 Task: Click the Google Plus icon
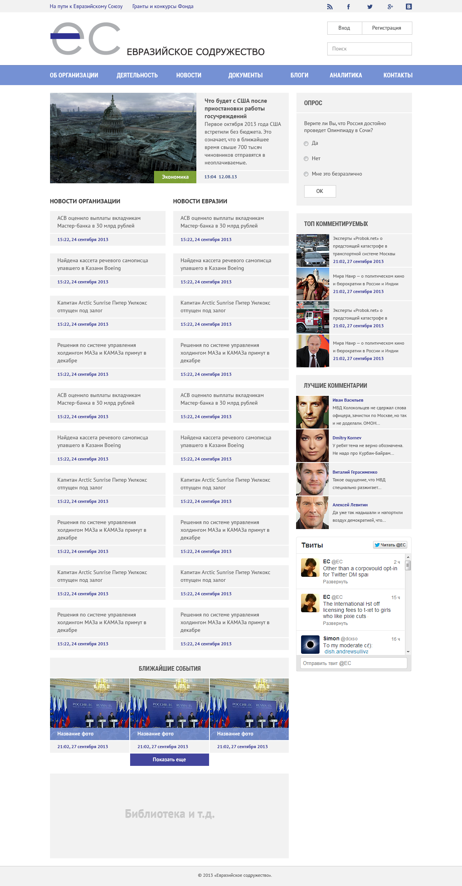point(390,7)
